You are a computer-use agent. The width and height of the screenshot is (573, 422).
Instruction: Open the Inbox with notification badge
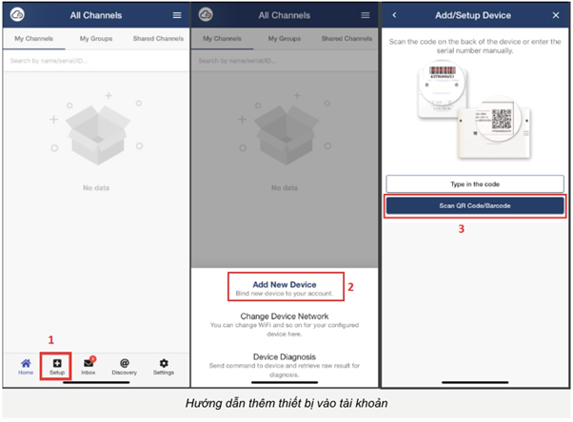coord(89,367)
